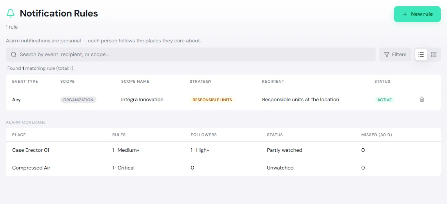Click the EVENT TYPE column header
The image size is (447, 204).
tap(25, 81)
